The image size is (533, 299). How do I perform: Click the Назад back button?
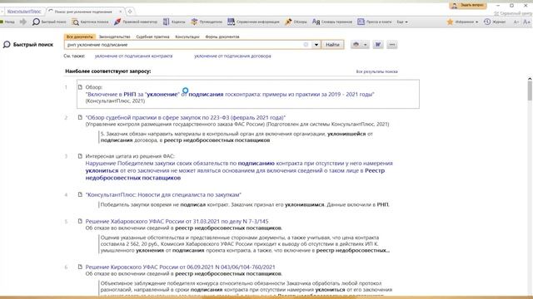7,22
